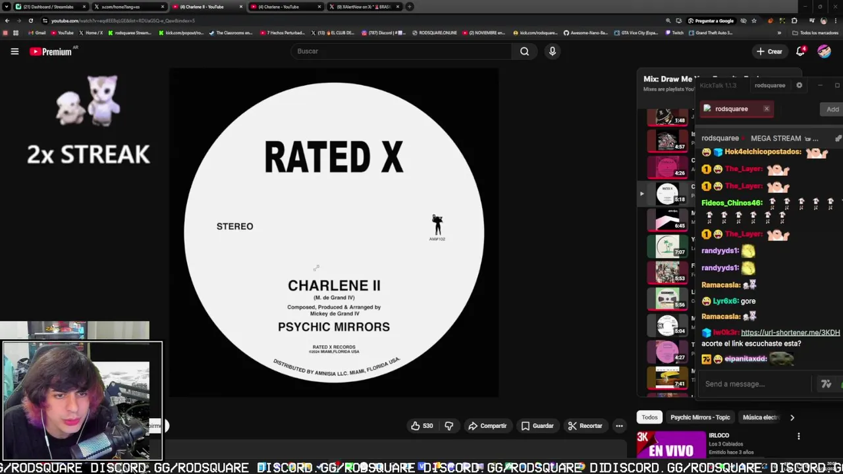Play playlist video with 5:53 duration

tap(667, 272)
